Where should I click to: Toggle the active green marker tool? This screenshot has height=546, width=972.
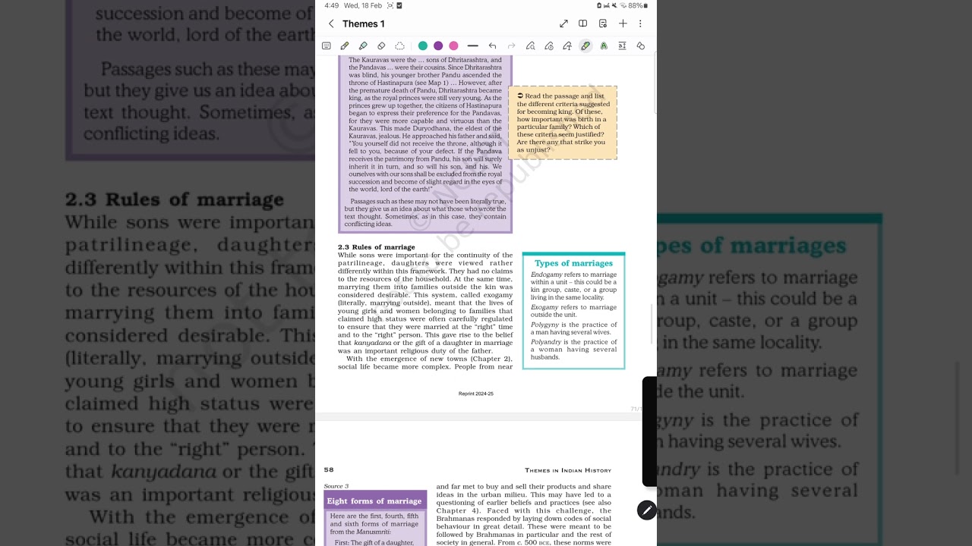coord(585,46)
